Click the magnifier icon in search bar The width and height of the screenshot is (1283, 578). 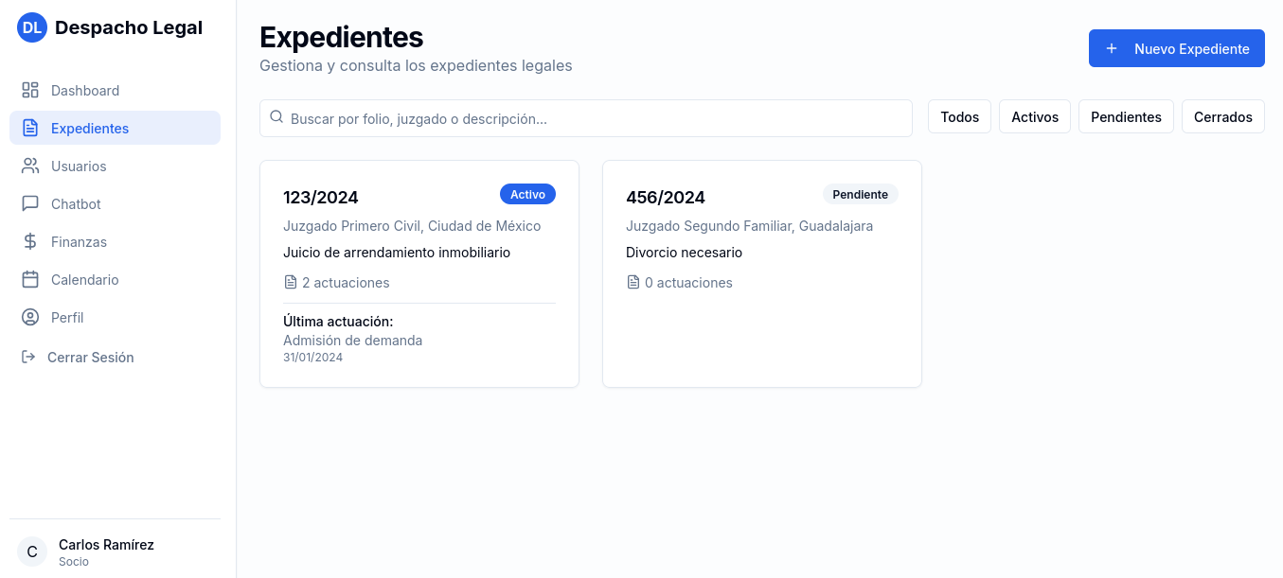(x=276, y=117)
